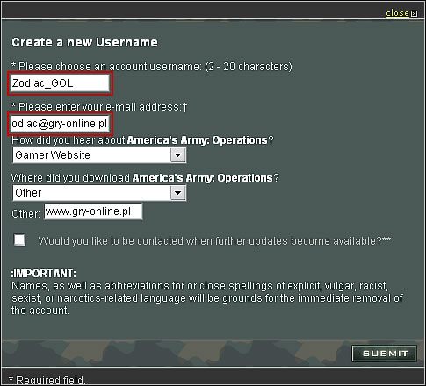Click the 'Required field' footnote text

pyautogui.click(x=47, y=380)
